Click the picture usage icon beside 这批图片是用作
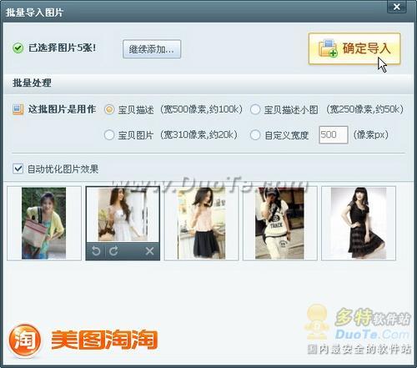 click(18, 109)
